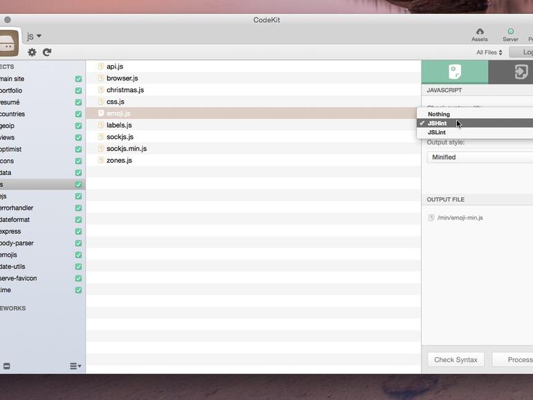
Task: Switch to the file settings tab
Action: click(455, 72)
